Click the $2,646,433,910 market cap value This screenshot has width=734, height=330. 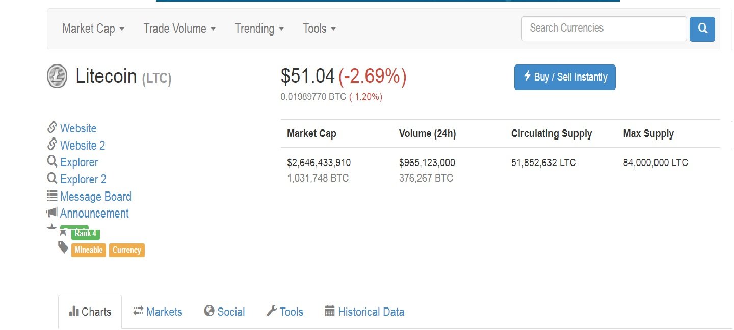tap(319, 163)
